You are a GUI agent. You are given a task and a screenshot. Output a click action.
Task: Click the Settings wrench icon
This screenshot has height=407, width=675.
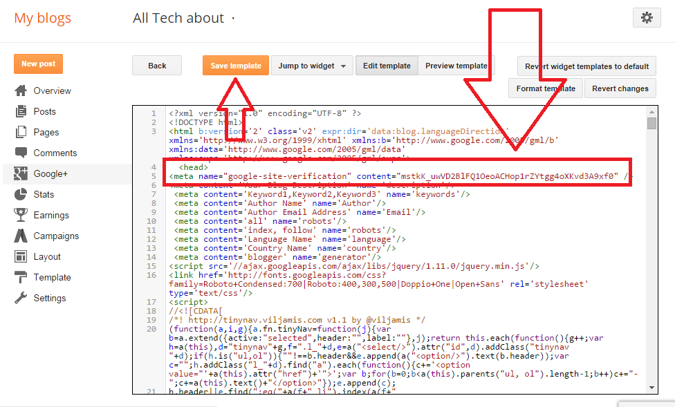[x=21, y=298]
